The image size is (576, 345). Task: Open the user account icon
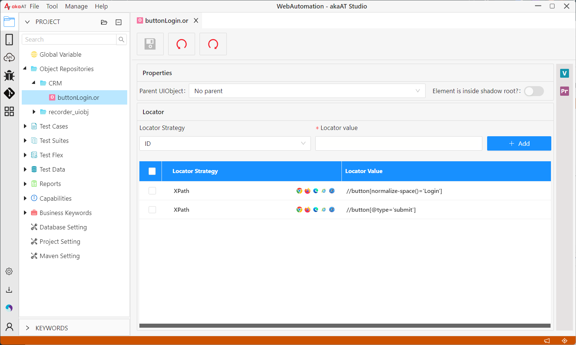[9, 327]
